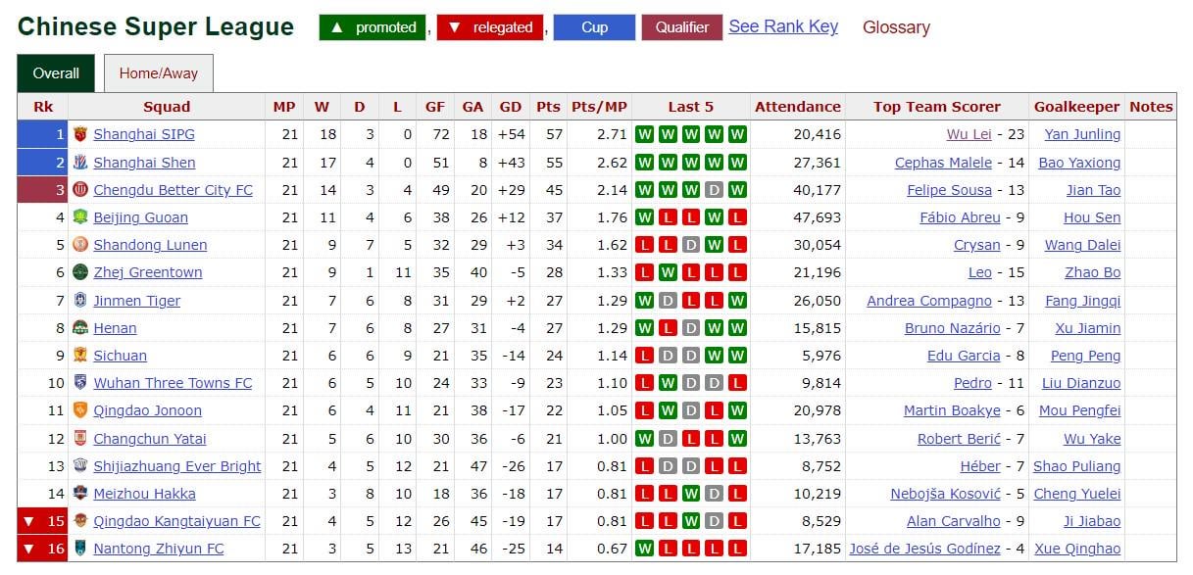Click the Meizhou Hakka team badge

[x=82, y=494]
